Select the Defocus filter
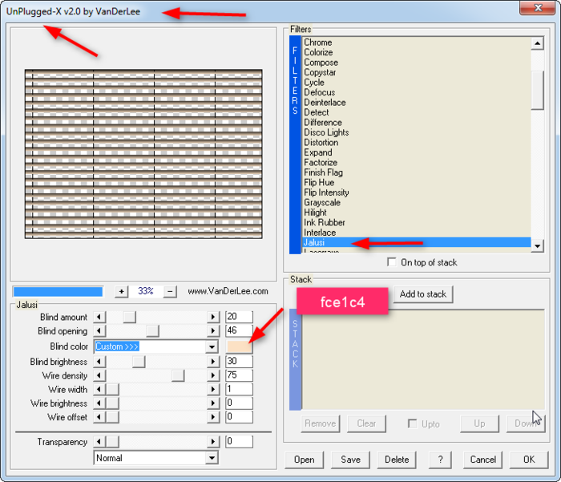Screen dimensions: 561x482 (x=320, y=92)
